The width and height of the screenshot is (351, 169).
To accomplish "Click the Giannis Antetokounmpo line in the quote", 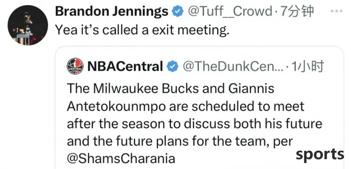I will [185, 106].
